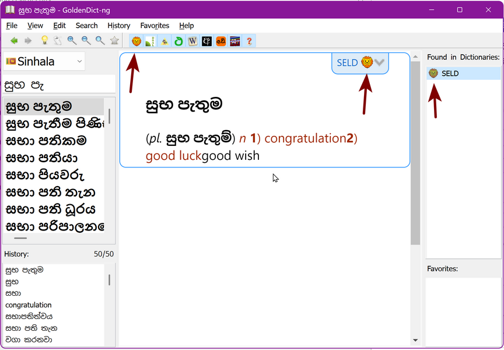
Task: Click the 'good luck' link in the definition
Action: coord(173,156)
